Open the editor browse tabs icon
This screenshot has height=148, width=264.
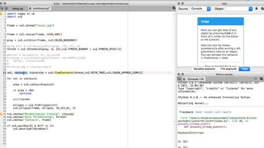(1, 8)
